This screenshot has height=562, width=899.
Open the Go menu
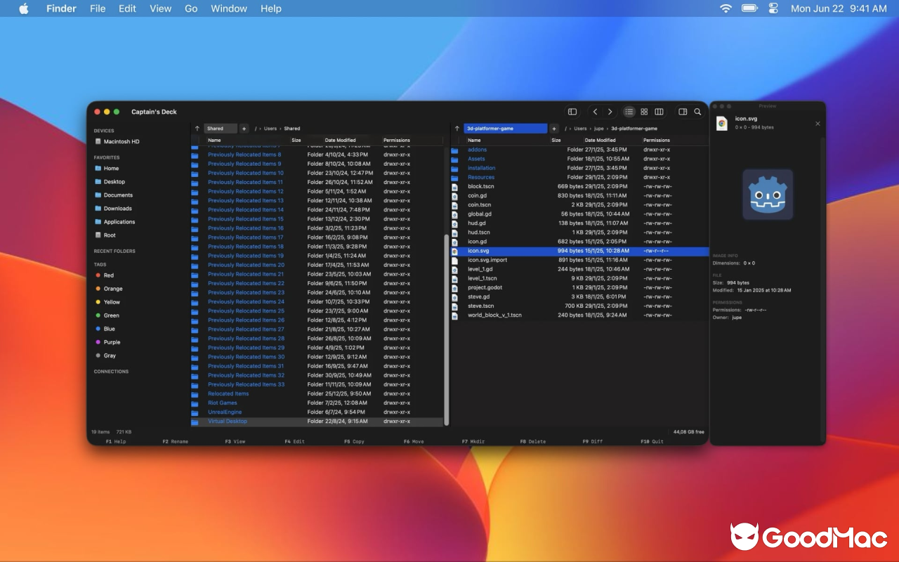tap(191, 8)
